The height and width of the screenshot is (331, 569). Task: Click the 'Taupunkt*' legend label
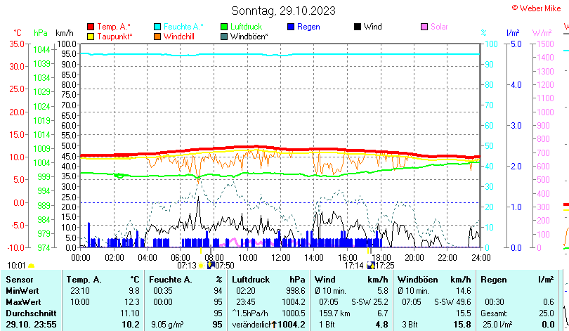[115, 37]
